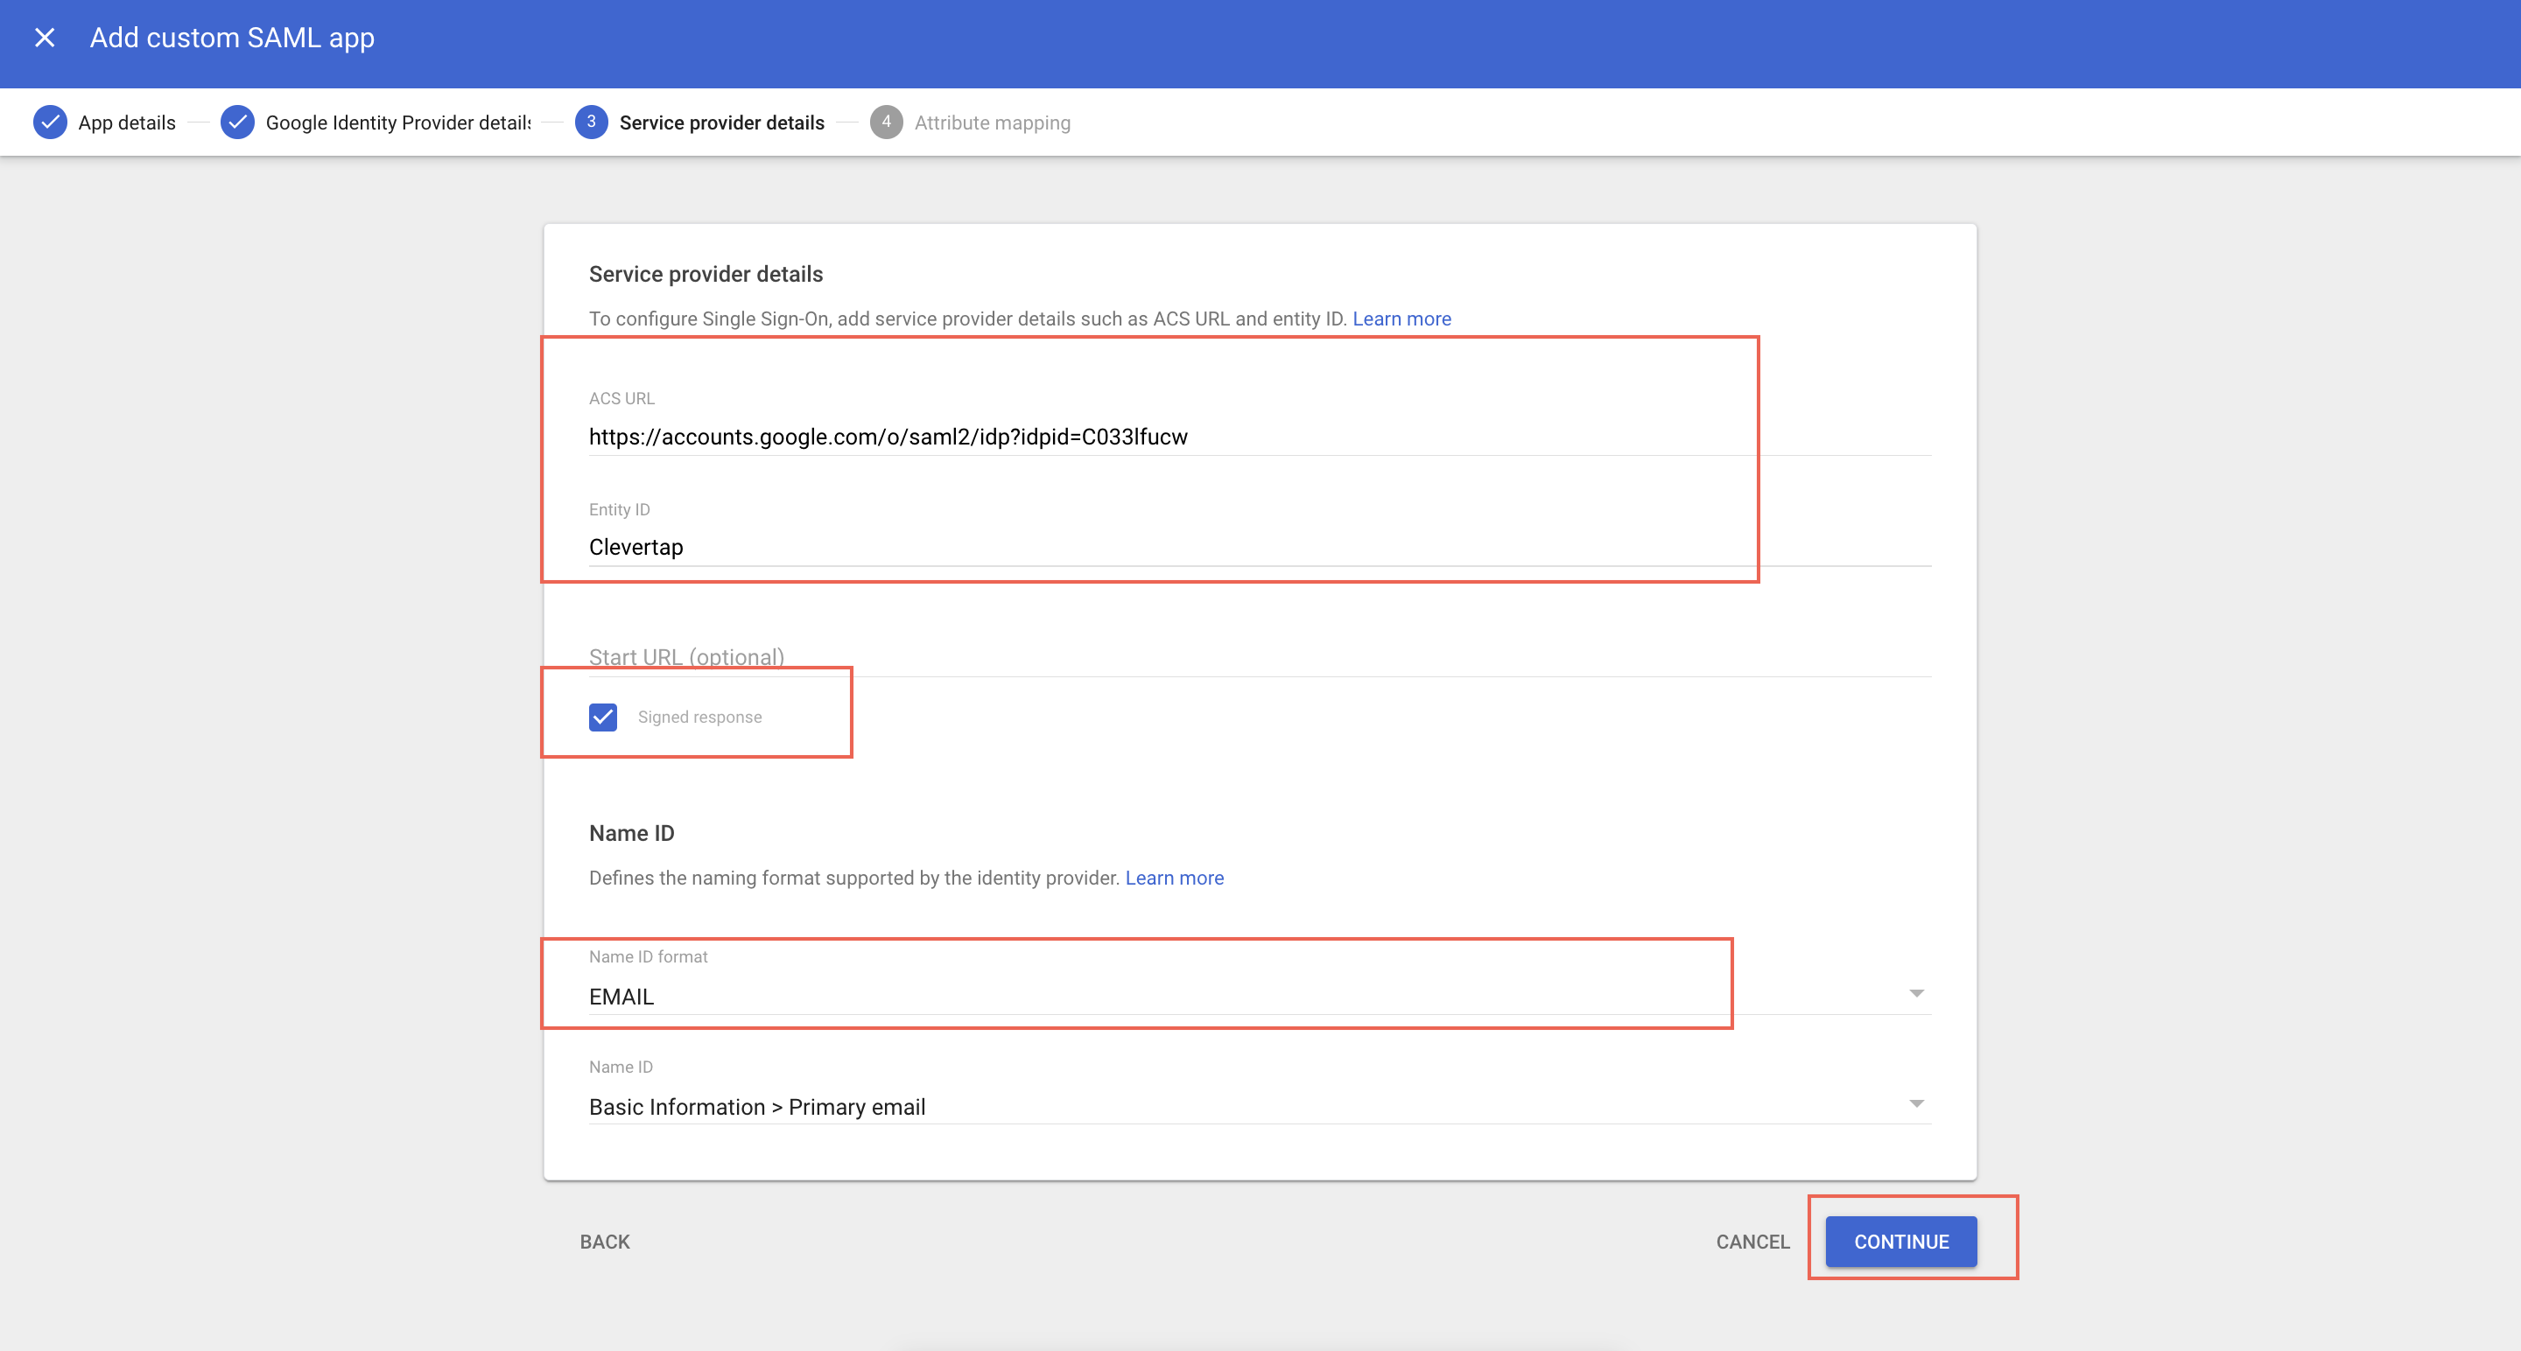Screen dimensions: 2521x1351
Task: Focus the ACS URL input field
Action: click(x=1260, y=437)
